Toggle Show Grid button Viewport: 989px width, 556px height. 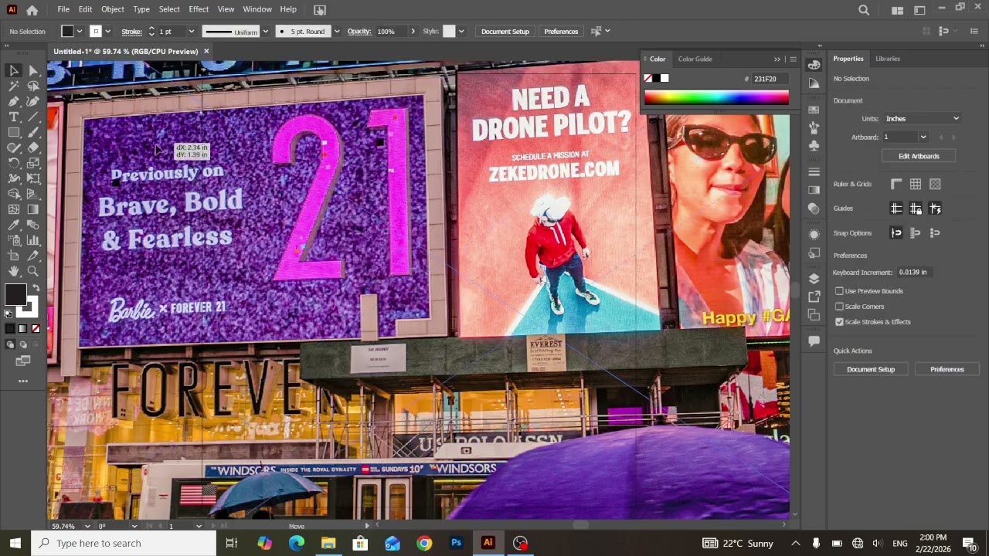[916, 184]
